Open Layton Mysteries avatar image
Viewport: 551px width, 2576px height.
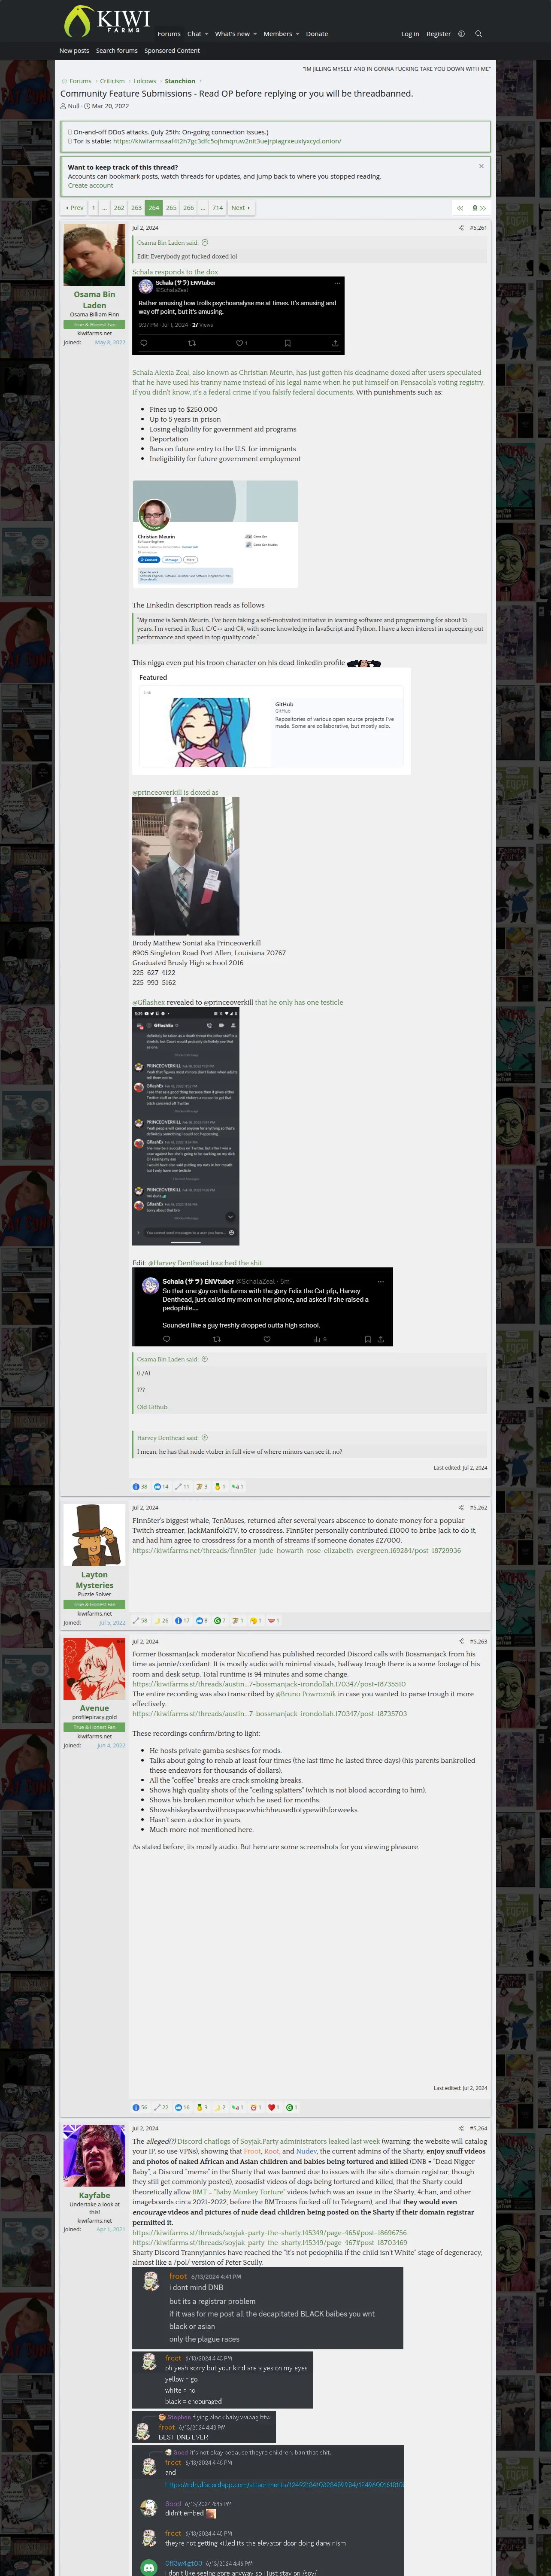coord(94,1534)
